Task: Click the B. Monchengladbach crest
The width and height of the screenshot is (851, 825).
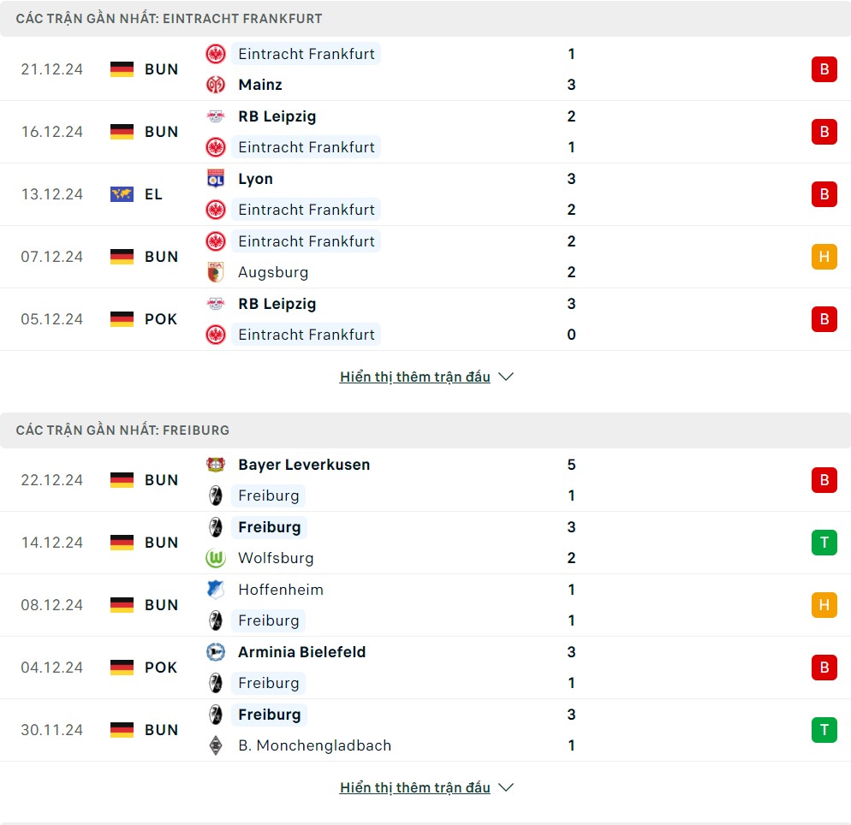Action: (216, 745)
